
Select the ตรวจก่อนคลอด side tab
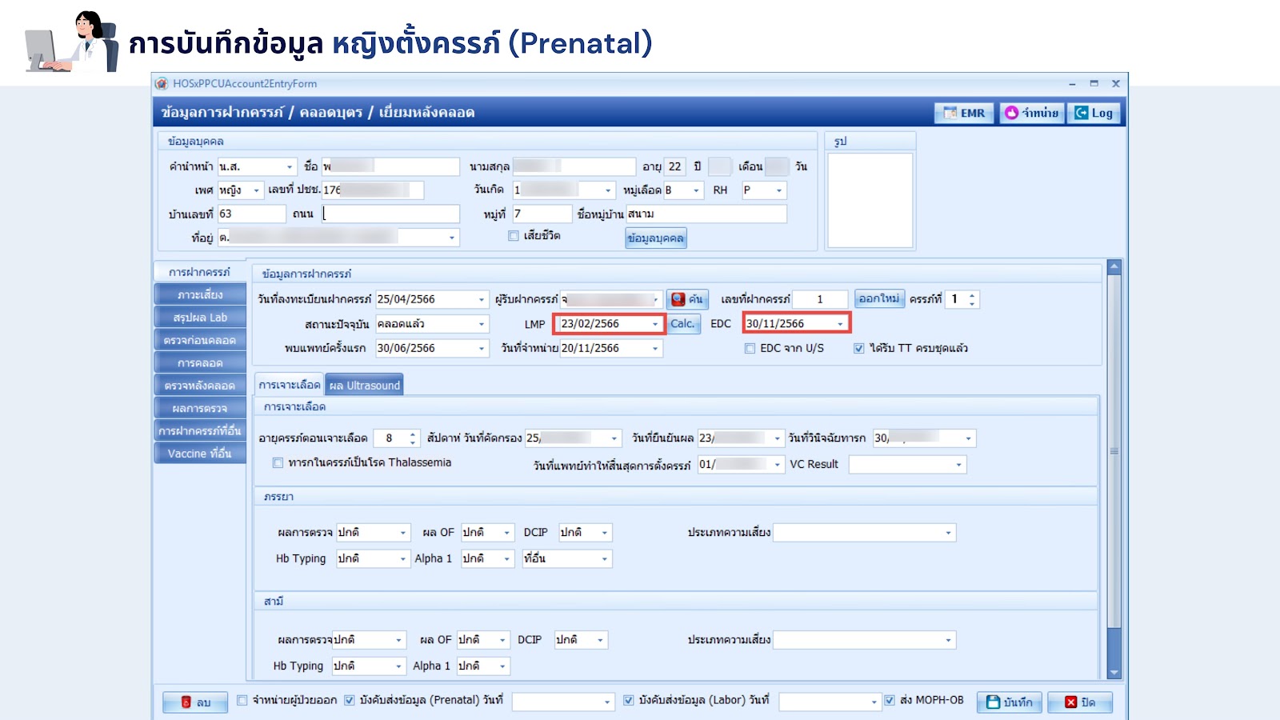[200, 340]
